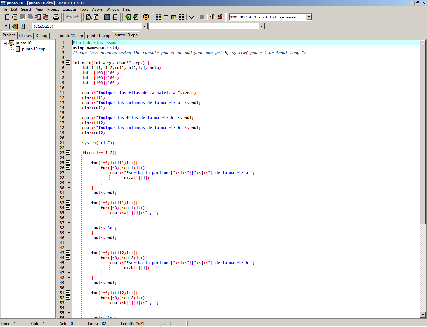Click the Compile icon with colored squares
This screenshot has height=328, width=427.
pyautogui.click(x=158, y=17)
